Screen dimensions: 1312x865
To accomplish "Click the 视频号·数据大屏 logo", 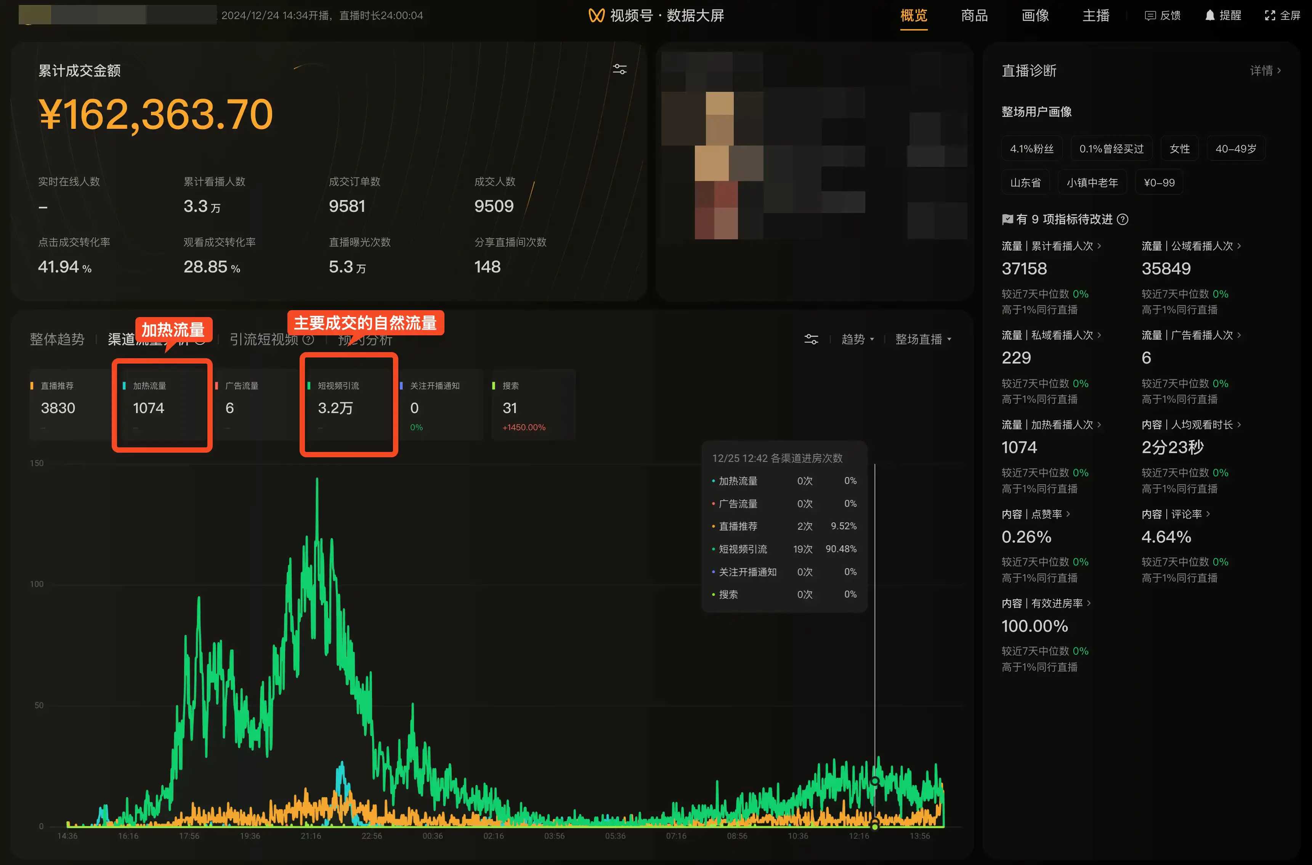I will 656,16.
